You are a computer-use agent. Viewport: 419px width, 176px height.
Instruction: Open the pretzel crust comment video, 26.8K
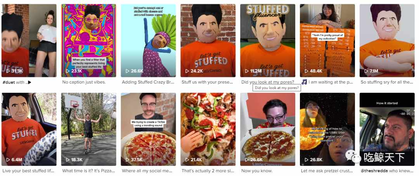pos(327,129)
